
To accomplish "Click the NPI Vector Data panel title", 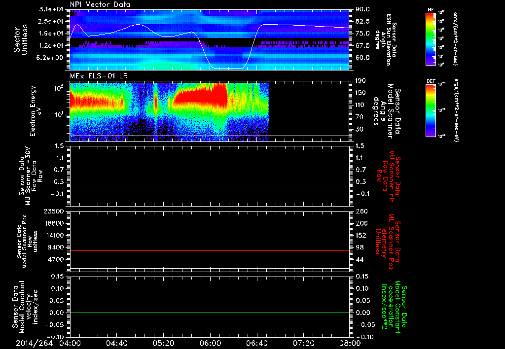I will (x=100, y=4).
